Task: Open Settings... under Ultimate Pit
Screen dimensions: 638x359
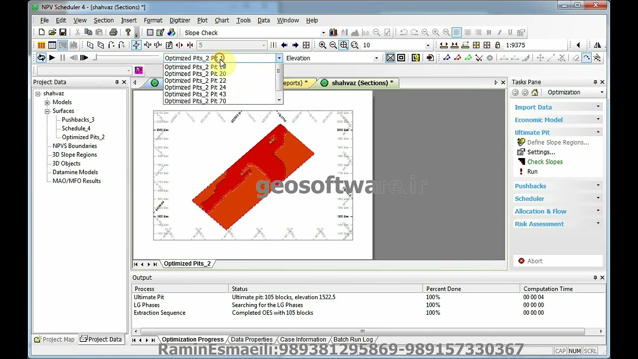Action: pyautogui.click(x=541, y=152)
